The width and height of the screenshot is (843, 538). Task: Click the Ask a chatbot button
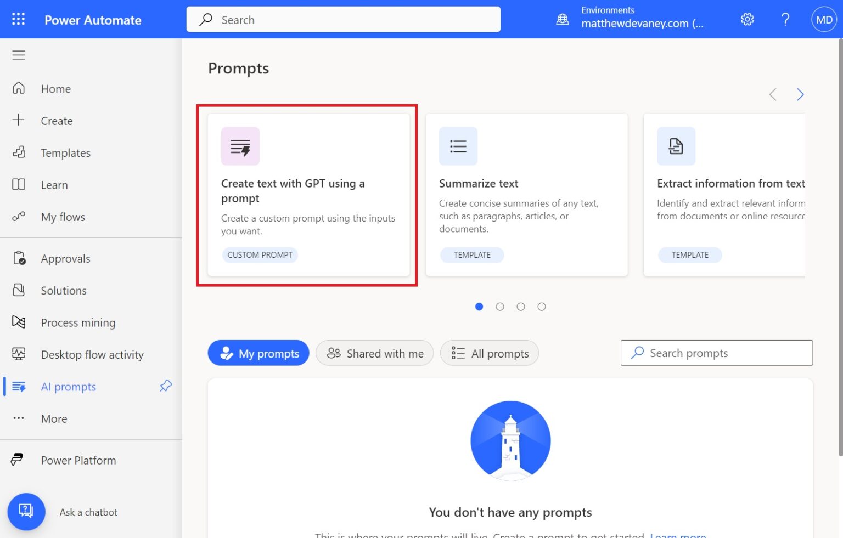[x=26, y=512]
